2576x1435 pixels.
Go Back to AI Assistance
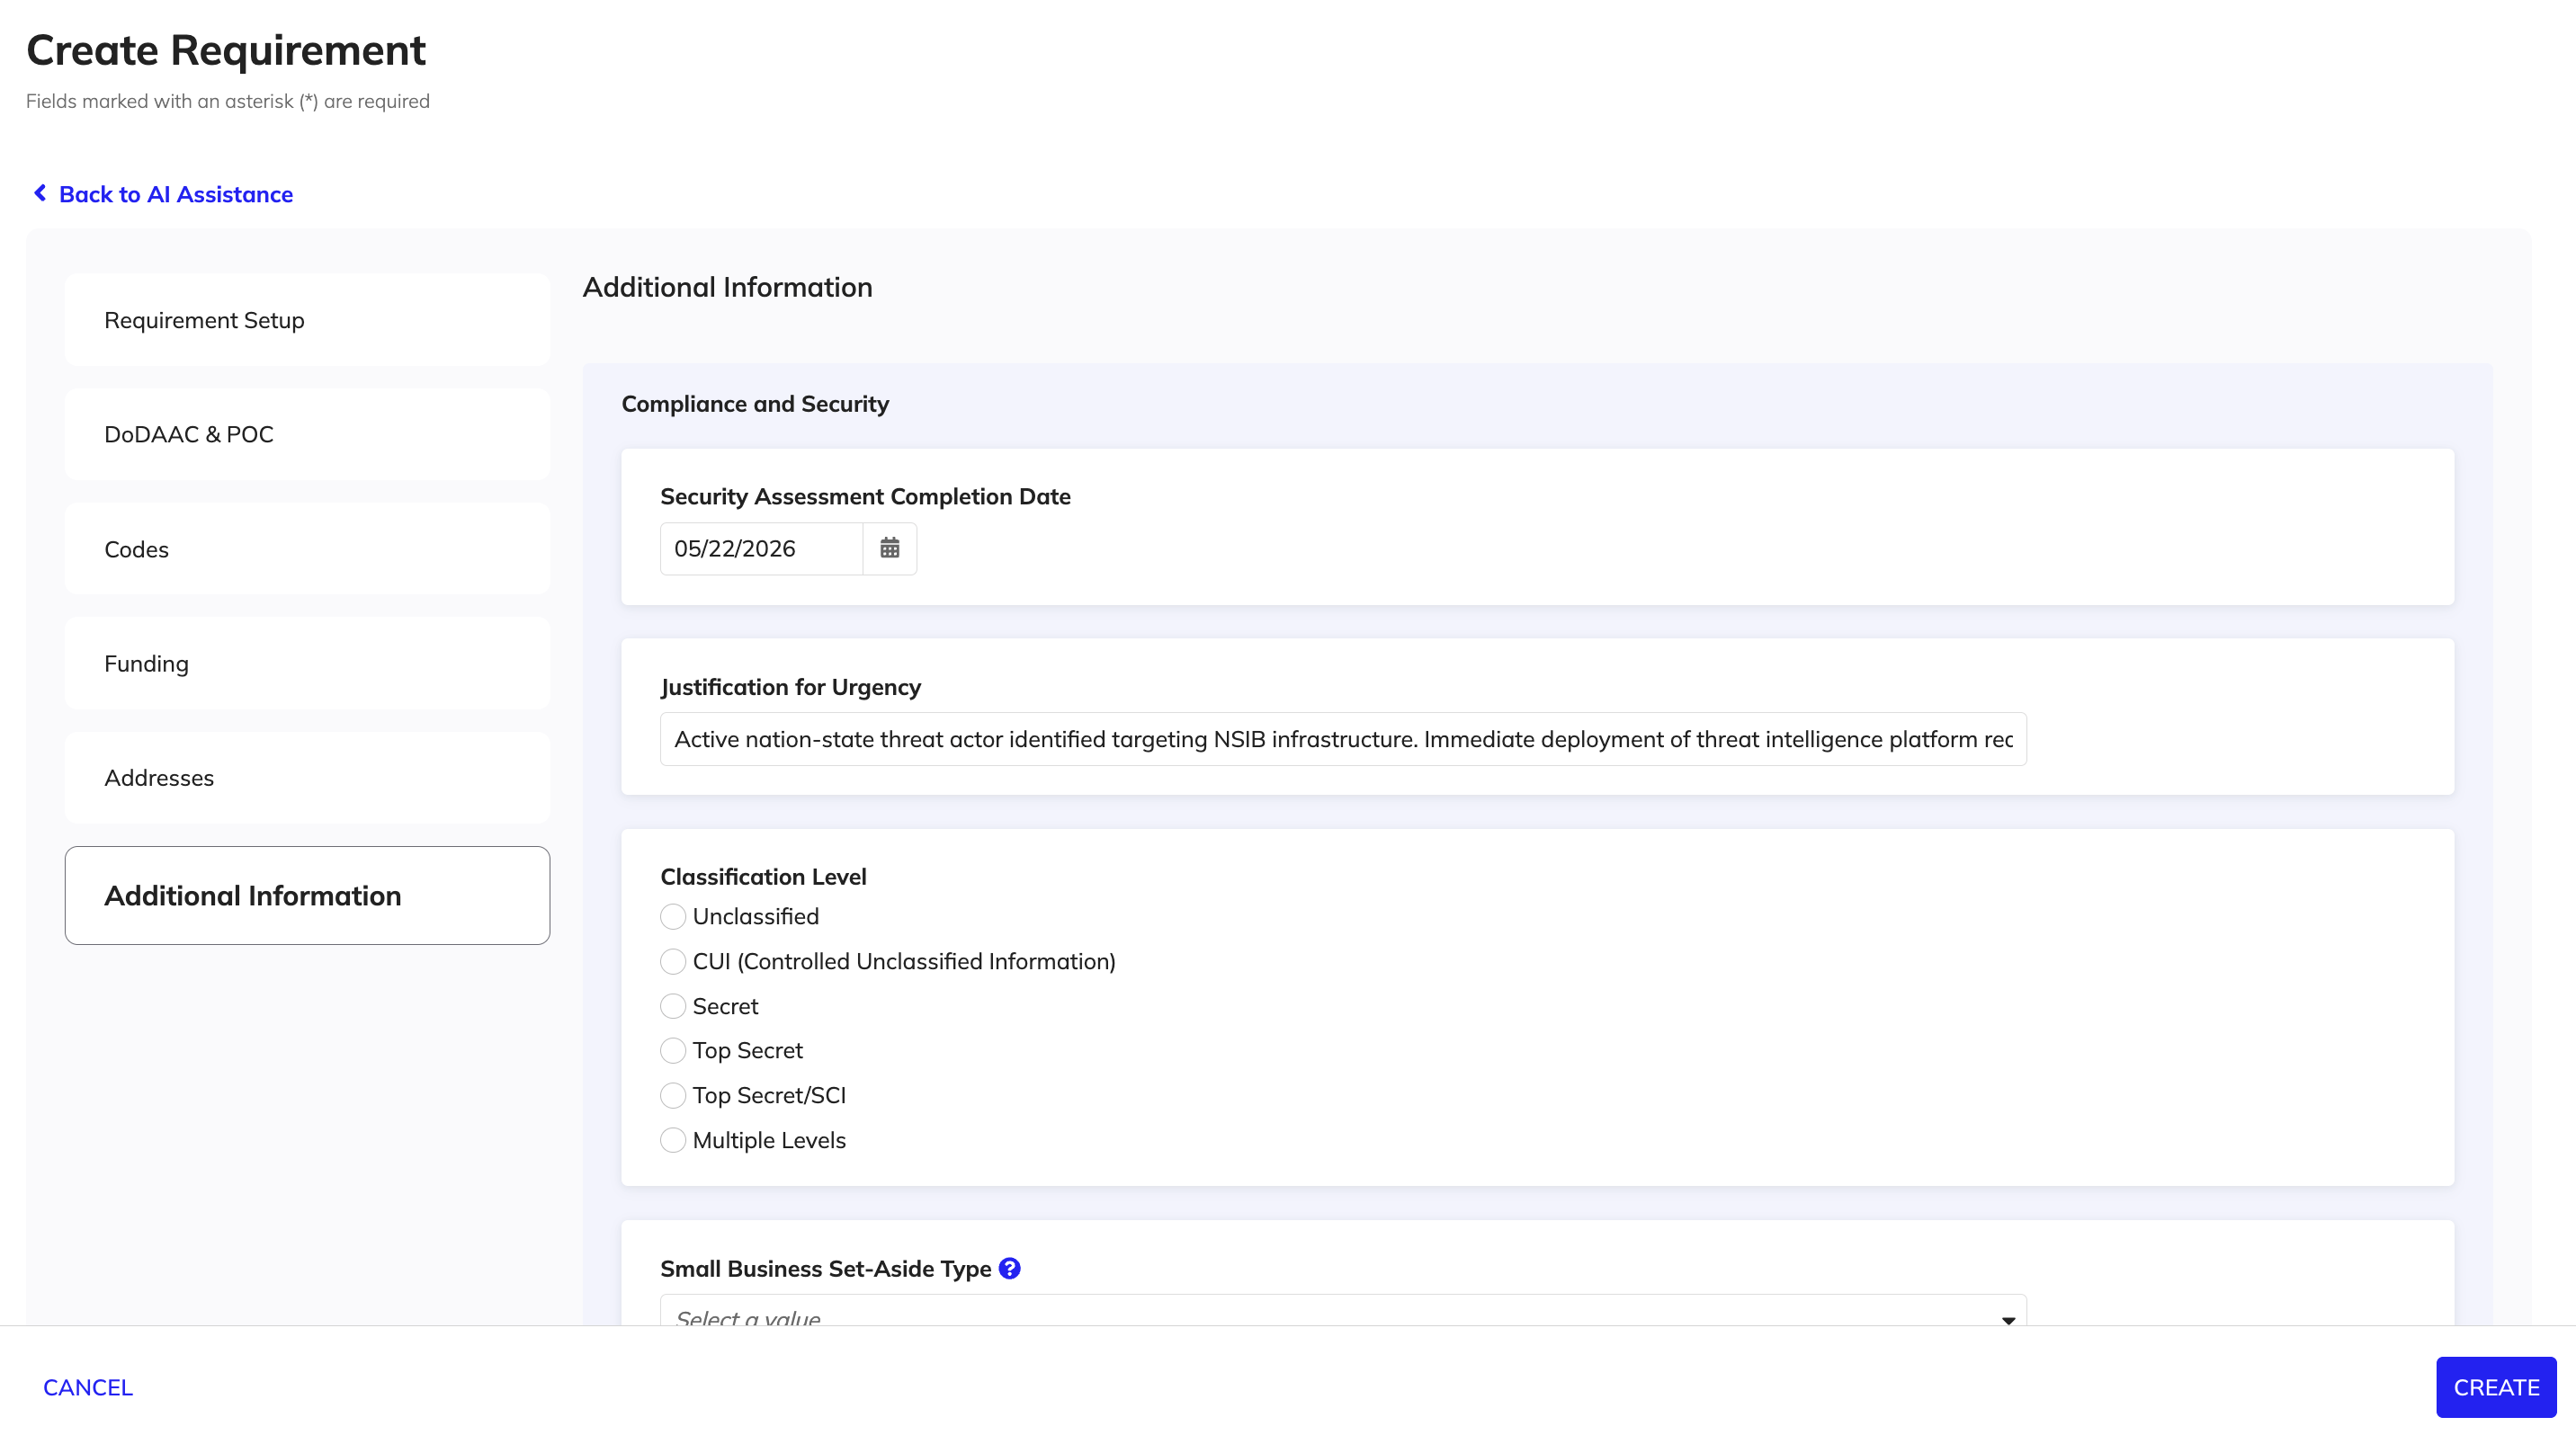click(176, 194)
